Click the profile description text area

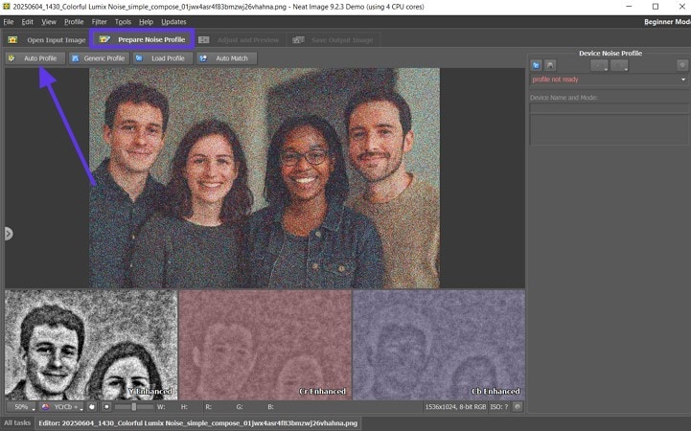pyautogui.click(x=609, y=129)
